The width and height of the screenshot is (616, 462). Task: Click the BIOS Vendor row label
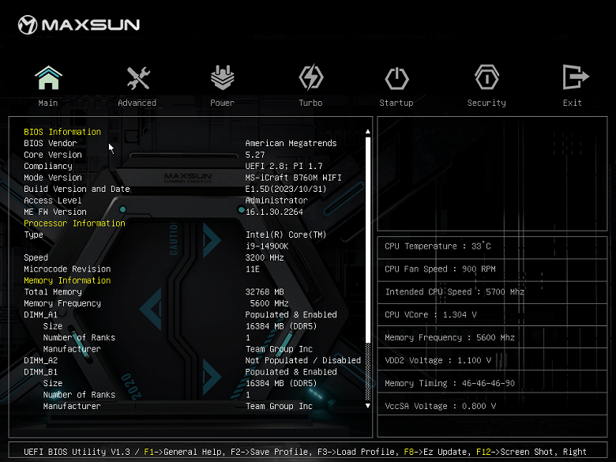[51, 144]
